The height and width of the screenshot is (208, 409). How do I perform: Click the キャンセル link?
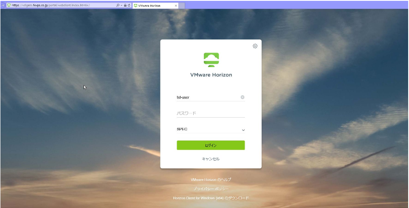click(x=211, y=159)
